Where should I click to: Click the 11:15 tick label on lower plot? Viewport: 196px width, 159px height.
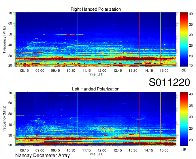pyautogui.click(x=86, y=150)
